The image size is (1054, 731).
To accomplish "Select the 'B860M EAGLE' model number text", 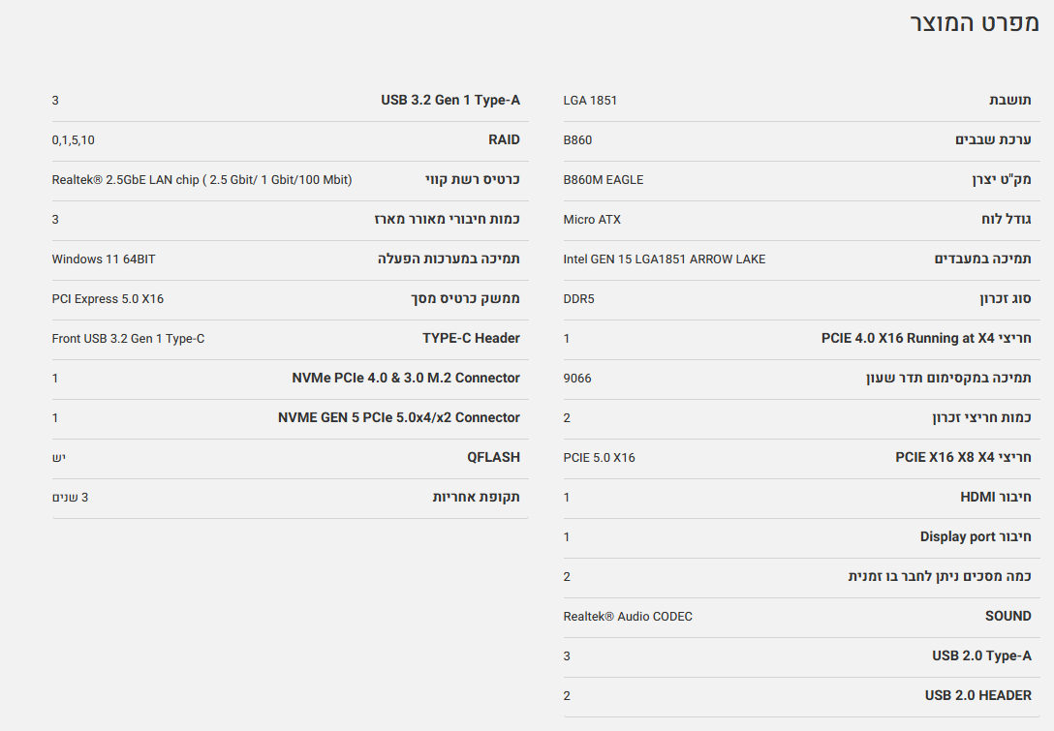I will point(603,180).
